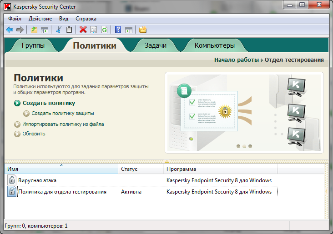Click the Kaspersky logo in the title bar
333x234 pixels.
(x=7, y=7)
